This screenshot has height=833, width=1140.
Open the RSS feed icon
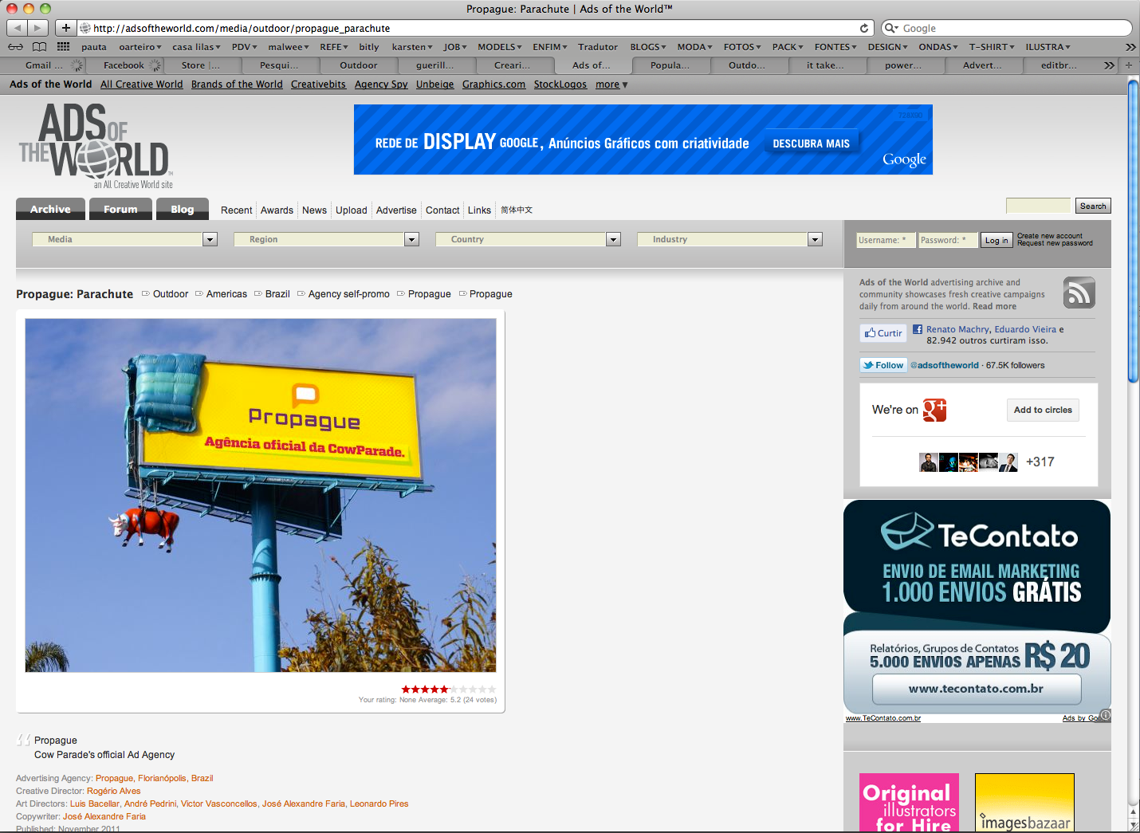click(1079, 293)
